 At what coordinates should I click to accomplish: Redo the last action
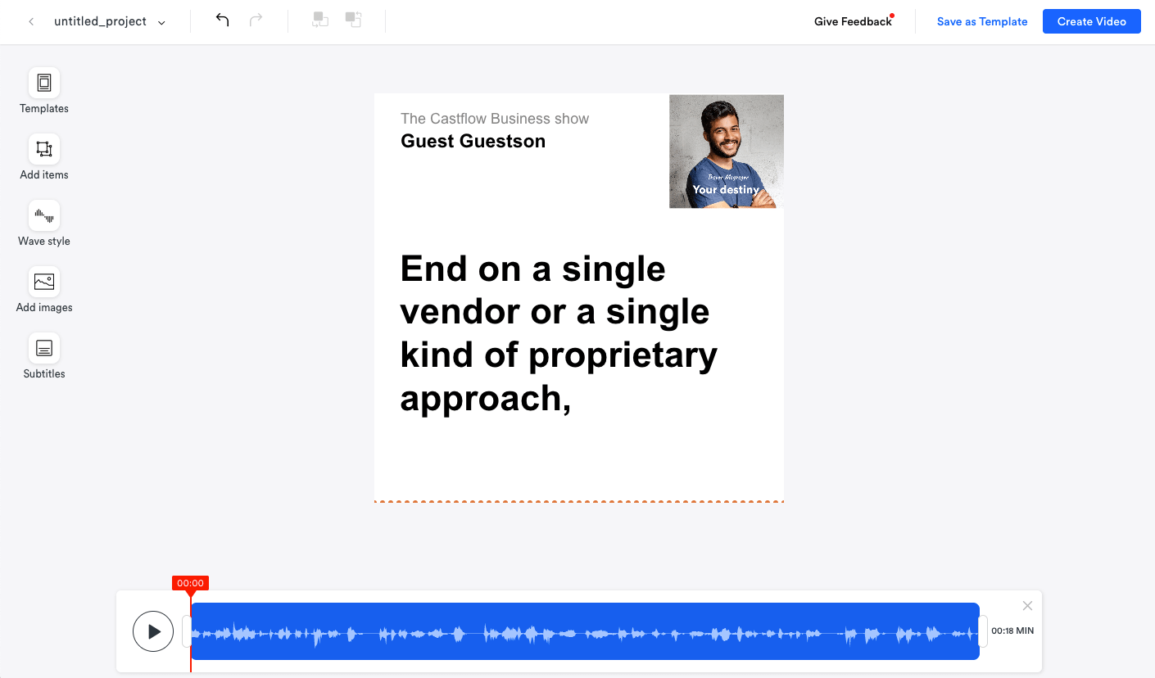[x=256, y=20]
